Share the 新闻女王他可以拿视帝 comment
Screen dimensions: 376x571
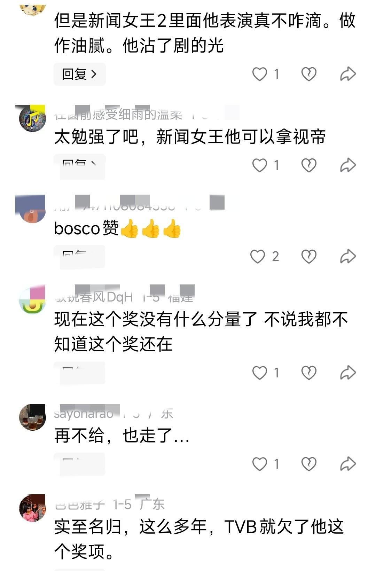click(x=348, y=165)
